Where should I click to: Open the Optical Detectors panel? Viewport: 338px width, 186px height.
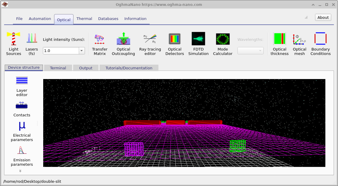pyautogui.click(x=175, y=43)
